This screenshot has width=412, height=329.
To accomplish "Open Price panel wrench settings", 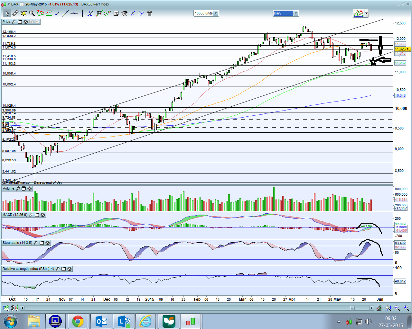I will tap(14, 22).
